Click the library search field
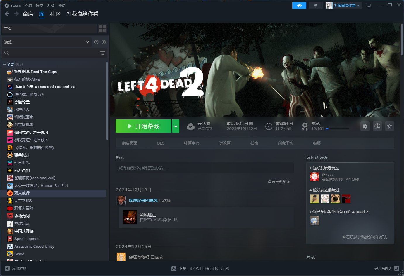404x276 pixels. (x=54, y=53)
